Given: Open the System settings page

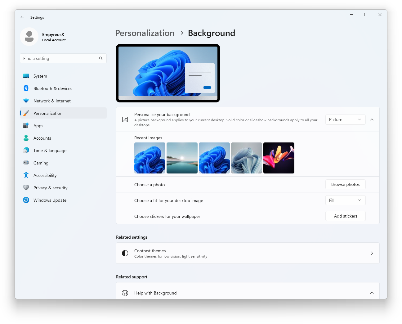Looking at the screenshot, I should [63, 76].
